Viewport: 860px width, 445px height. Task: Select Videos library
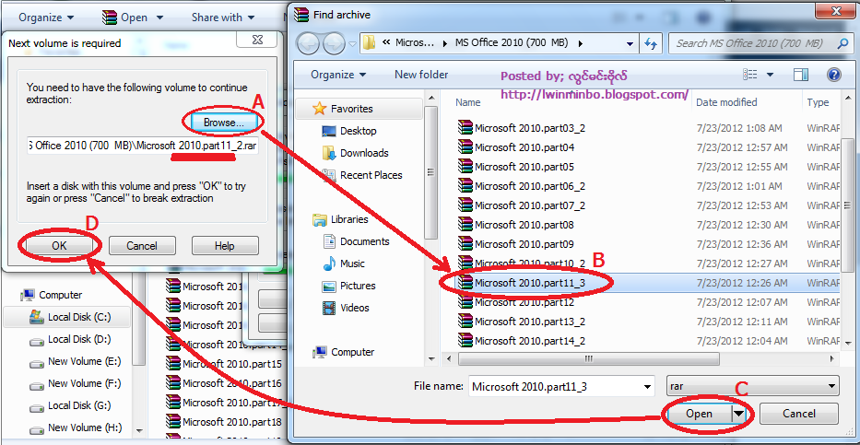(354, 308)
